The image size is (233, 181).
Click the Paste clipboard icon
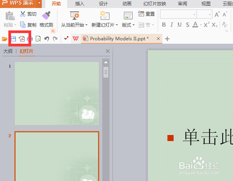pos(10,16)
